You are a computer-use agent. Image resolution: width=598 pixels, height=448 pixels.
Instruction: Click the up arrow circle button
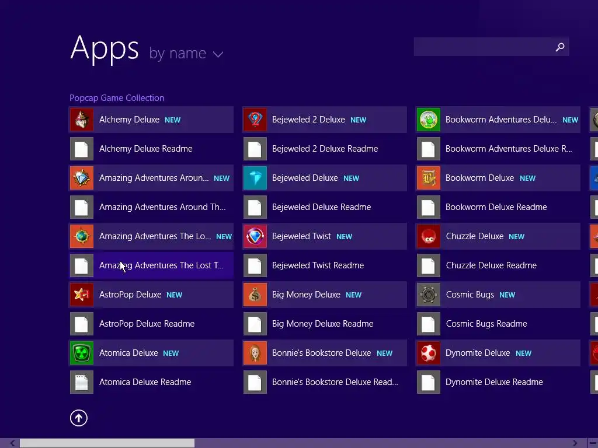pyautogui.click(x=79, y=418)
